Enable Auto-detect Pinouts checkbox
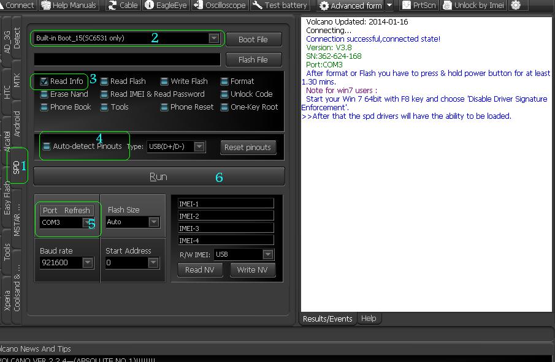Image resolution: width=555 pixels, height=362 pixels. coord(47,146)
